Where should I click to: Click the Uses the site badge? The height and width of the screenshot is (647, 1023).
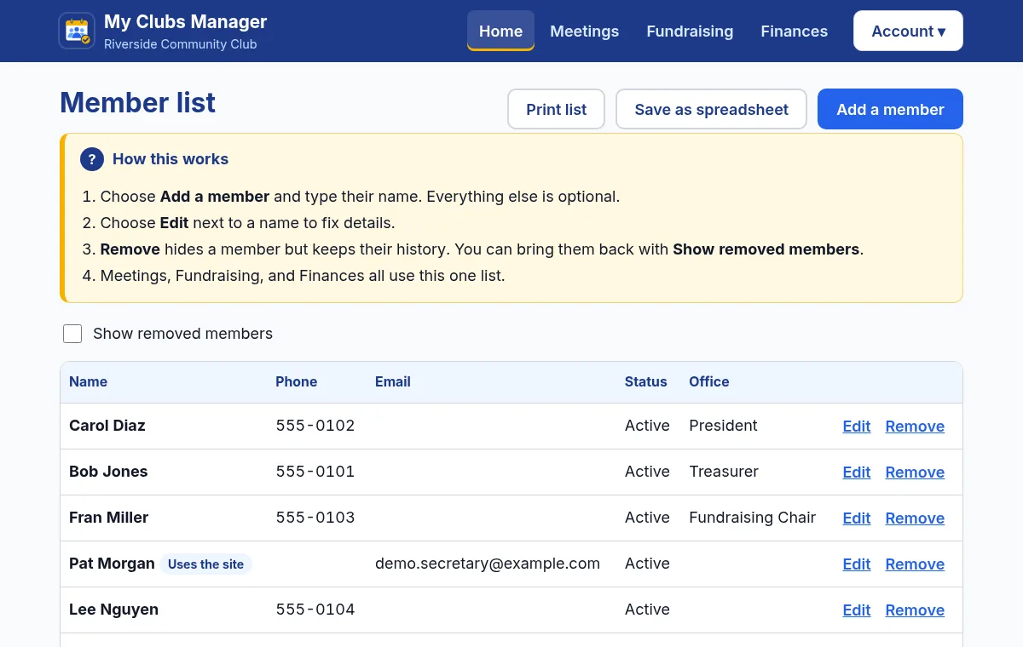[x=205, y=564]
